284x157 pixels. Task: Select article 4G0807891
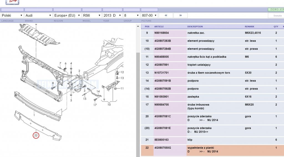[x=161, y=65]
